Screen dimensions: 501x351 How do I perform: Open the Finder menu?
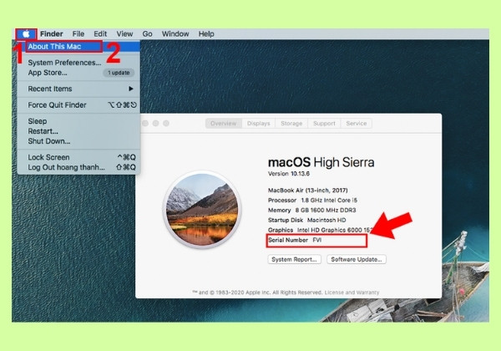pos(52,34)
